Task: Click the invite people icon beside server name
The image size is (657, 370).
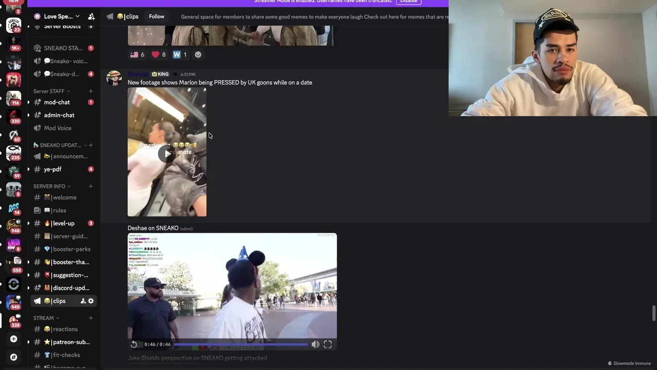Action: click(x=91, y=16)
